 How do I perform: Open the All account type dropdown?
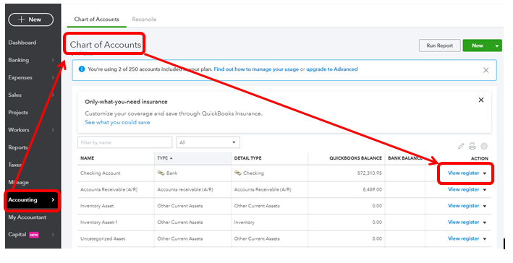click(x=208, y=142)
